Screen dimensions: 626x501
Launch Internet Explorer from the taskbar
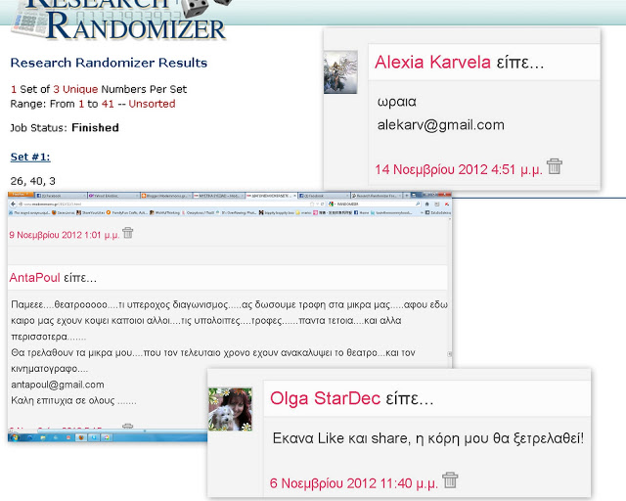(x=31, y=437)
